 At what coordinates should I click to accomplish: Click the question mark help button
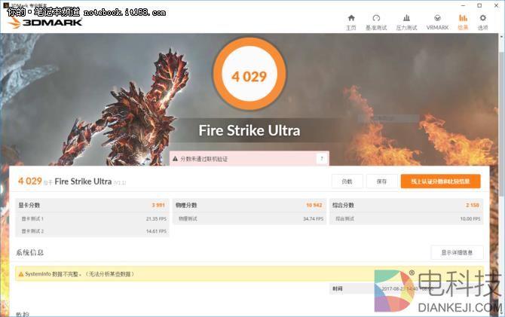pos(321,158)
